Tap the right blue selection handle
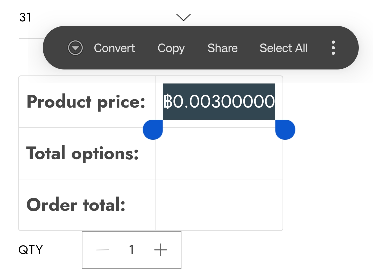This screenshot has height=280, width=373. (285, 130)
